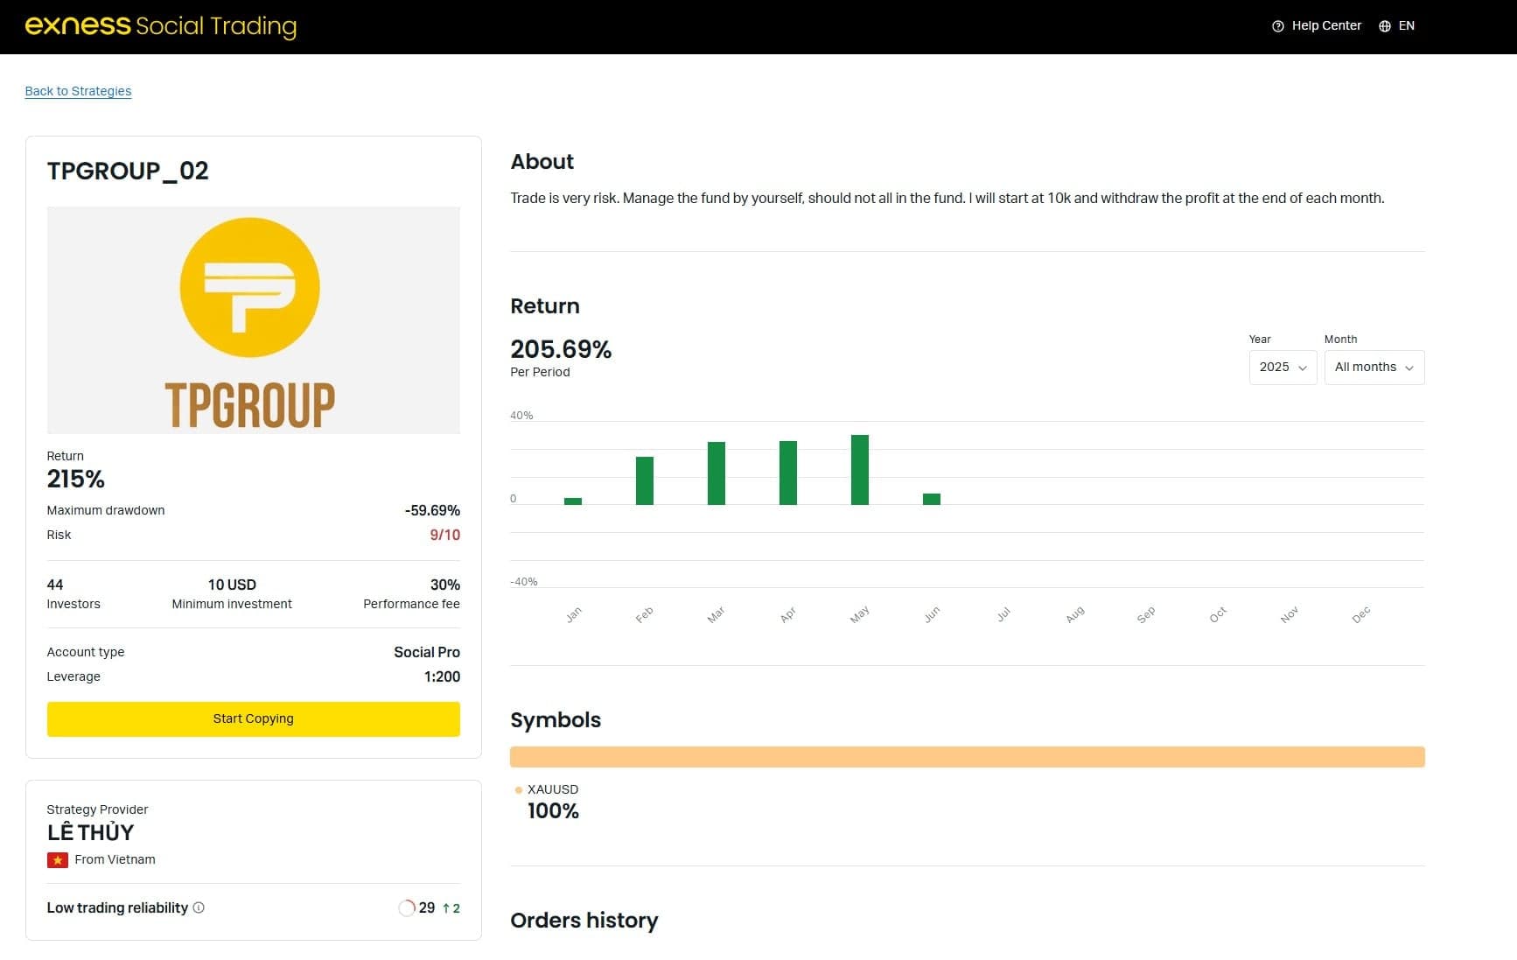Viewport: 1517px width, 960px height.
Task: Click the Dec label on chart axis
Action: [x=1360, y=614]
